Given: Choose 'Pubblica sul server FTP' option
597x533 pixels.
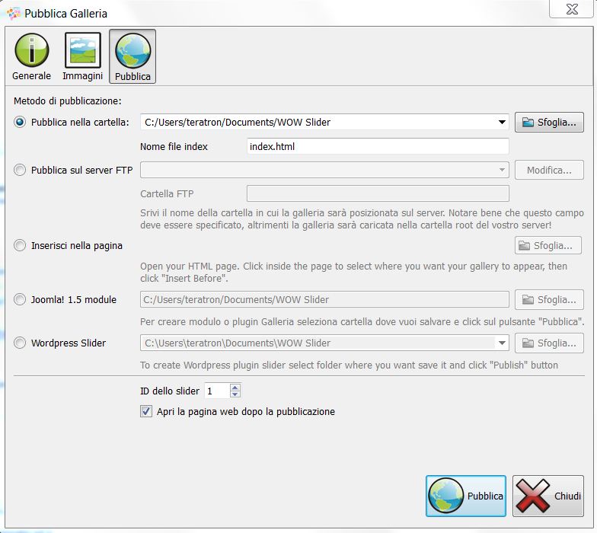Looking at the screenshot, I should (x=20, y=170).
